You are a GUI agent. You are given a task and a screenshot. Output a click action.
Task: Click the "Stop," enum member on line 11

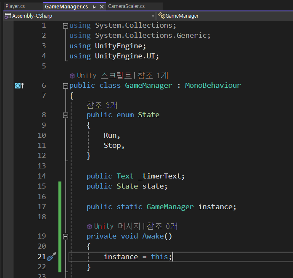coord(114,146)
